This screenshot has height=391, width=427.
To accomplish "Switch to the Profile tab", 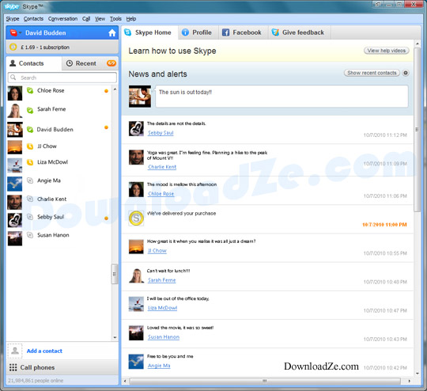I will tap(198, 32).
